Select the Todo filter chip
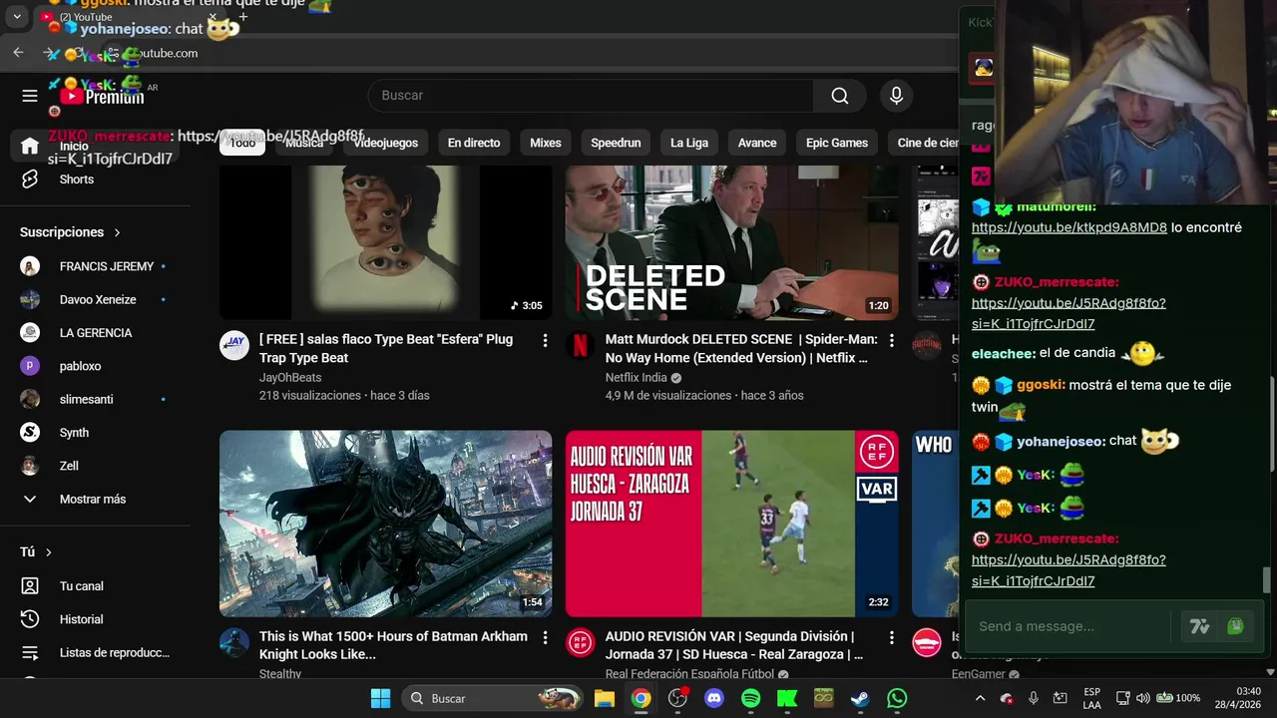The image size is (1277, 718). click(x=242, y=143)
